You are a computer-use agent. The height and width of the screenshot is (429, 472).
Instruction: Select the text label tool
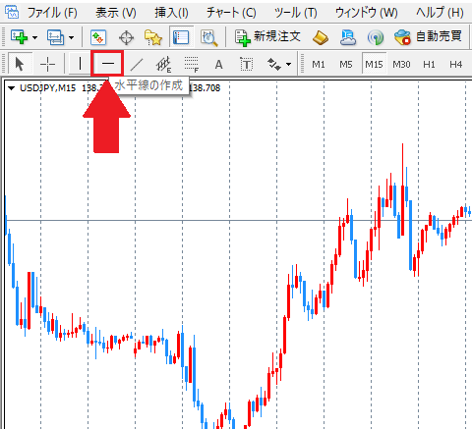(247, 64)
